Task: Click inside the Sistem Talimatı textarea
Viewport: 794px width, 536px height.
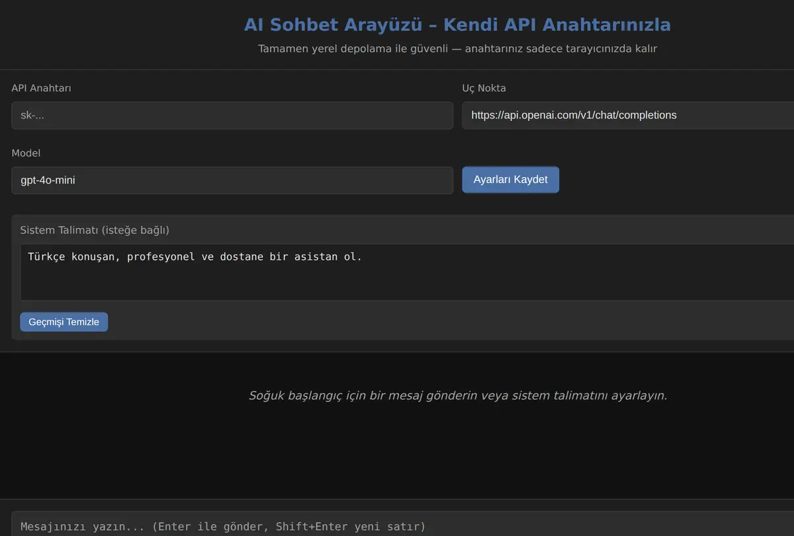Action: (407, 272)
